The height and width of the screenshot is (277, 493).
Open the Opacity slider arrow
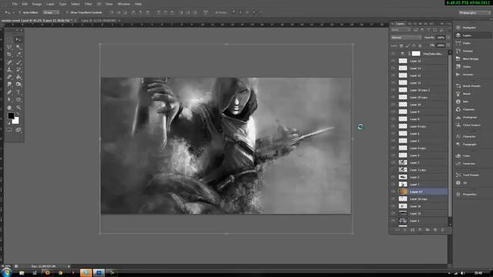pyautogui.click(x=448, y=38)
